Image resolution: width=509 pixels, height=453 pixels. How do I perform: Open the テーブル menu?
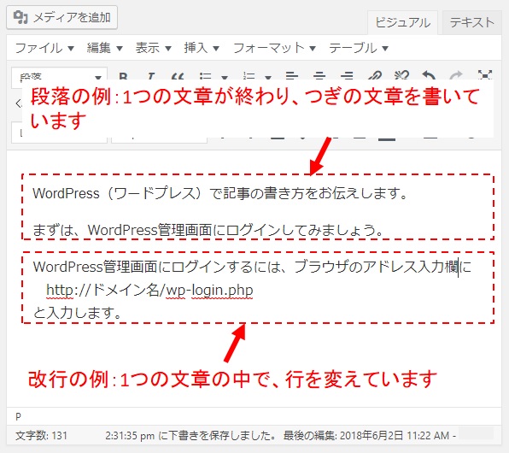coord(359,48)
